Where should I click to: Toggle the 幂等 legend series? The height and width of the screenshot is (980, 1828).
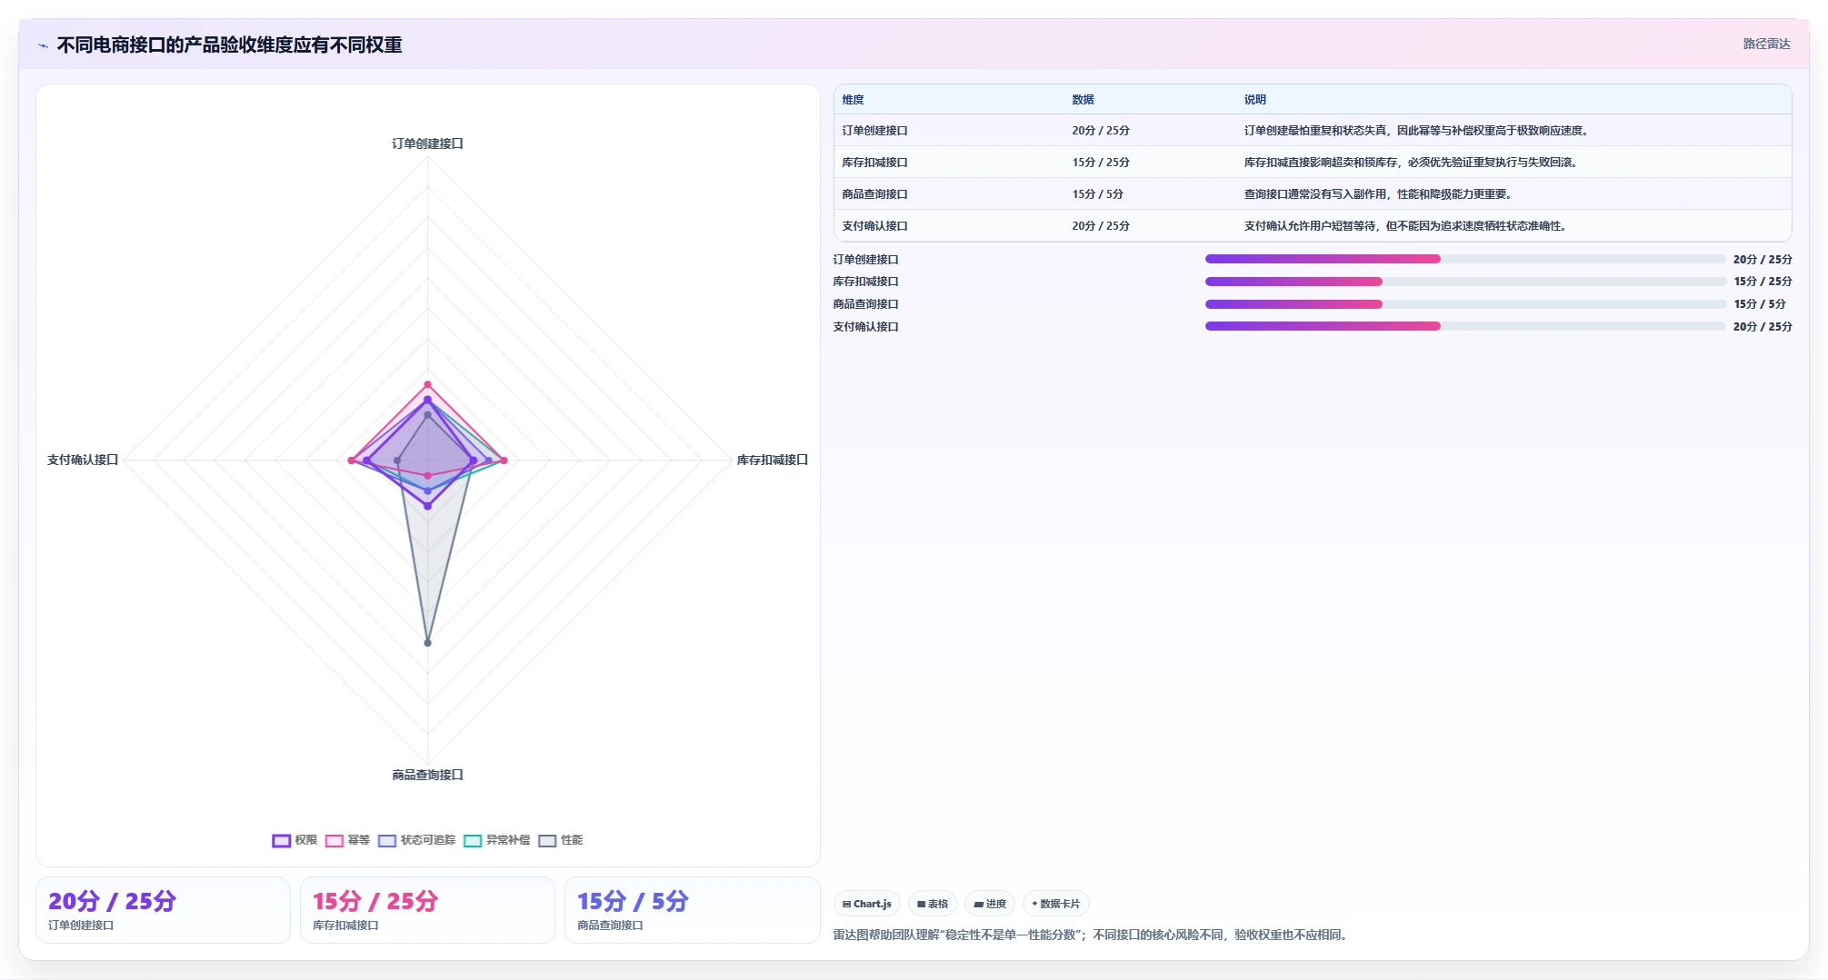tap(347, 840)
